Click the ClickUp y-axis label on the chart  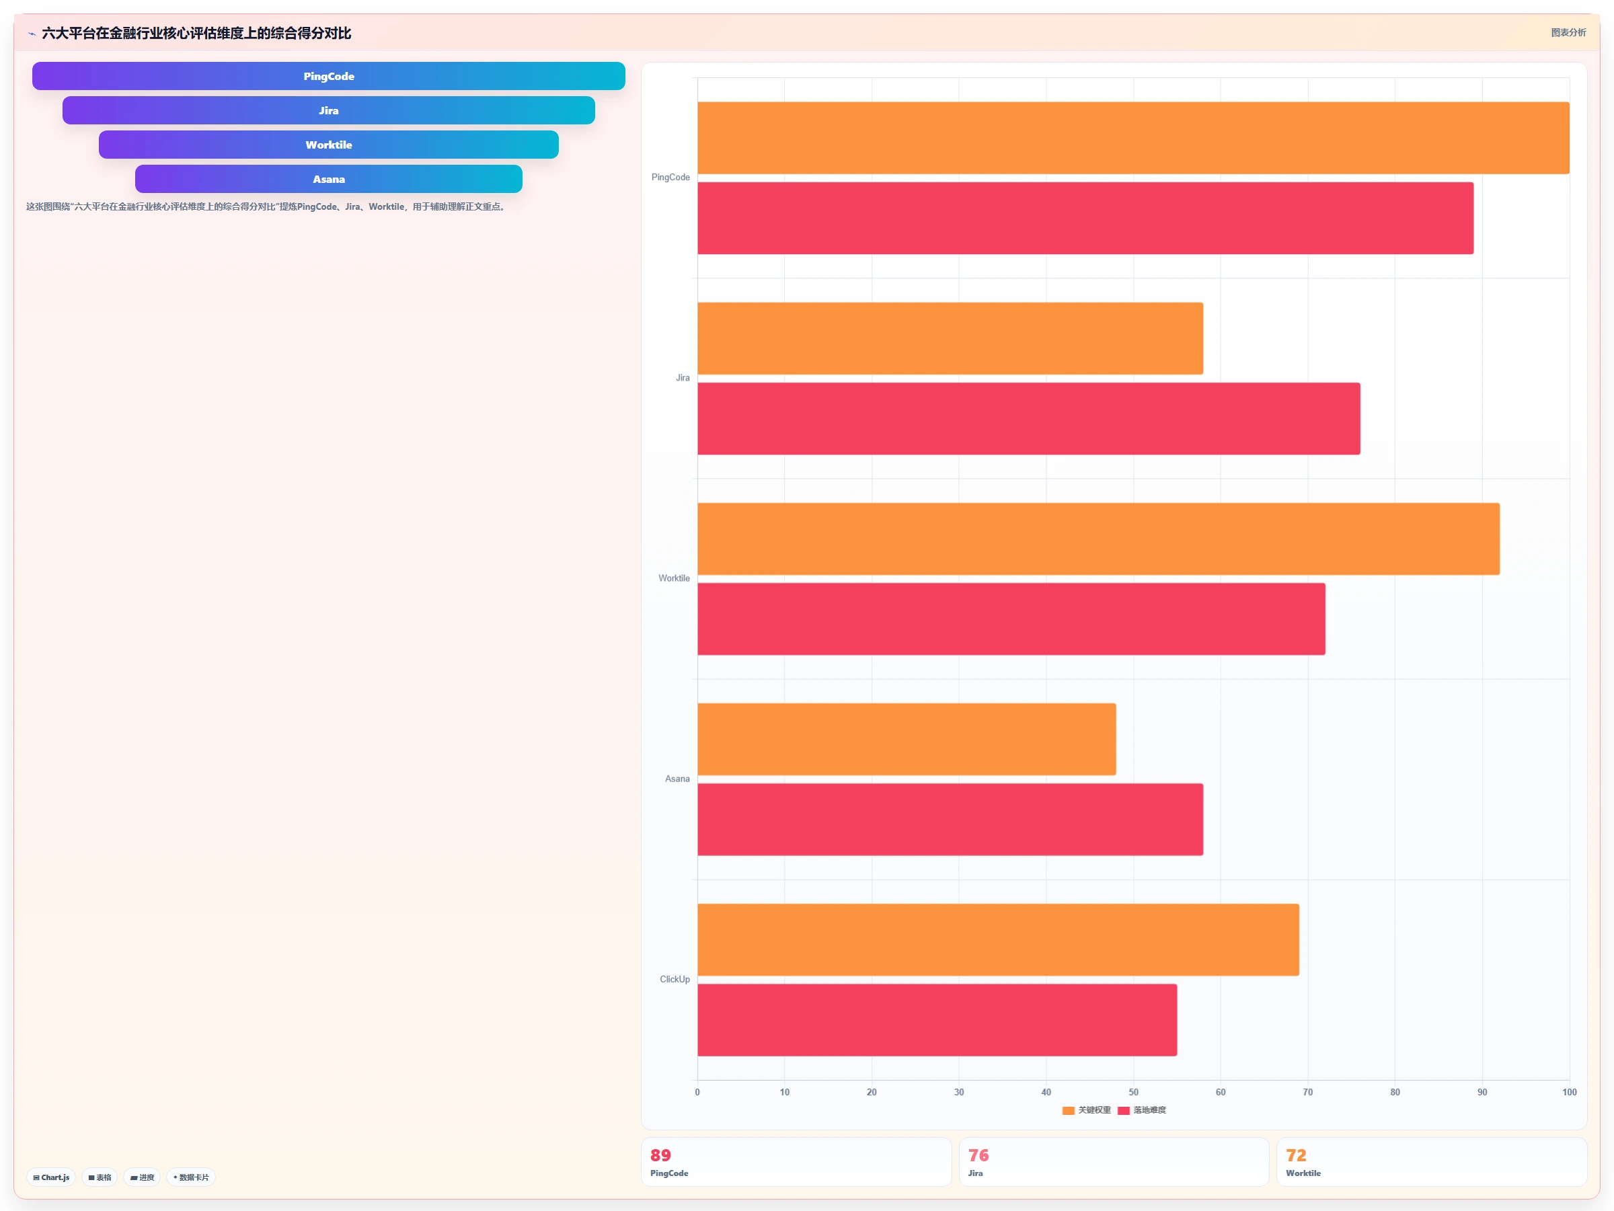tap(675, 980)
